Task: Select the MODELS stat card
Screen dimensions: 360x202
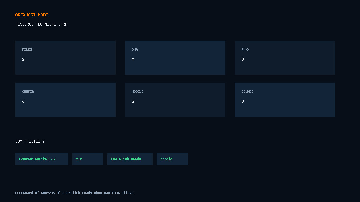Action: (x=175, y=100)
